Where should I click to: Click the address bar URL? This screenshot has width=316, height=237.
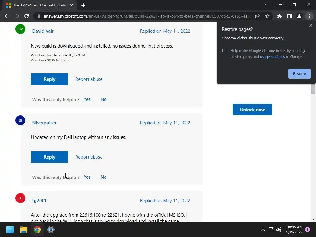(147, 16)
